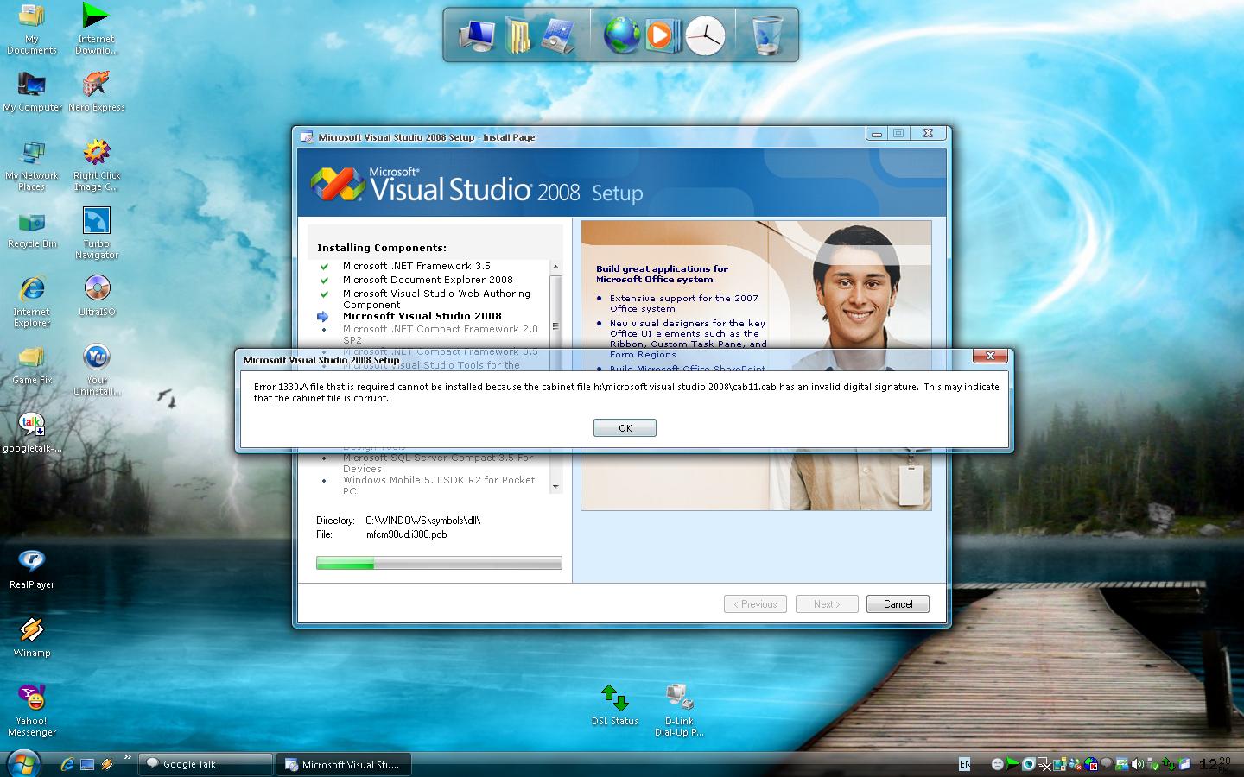Click down arrow of components list scrollbar
Screen dimensions: 1244x777
(x=555, y=487)
